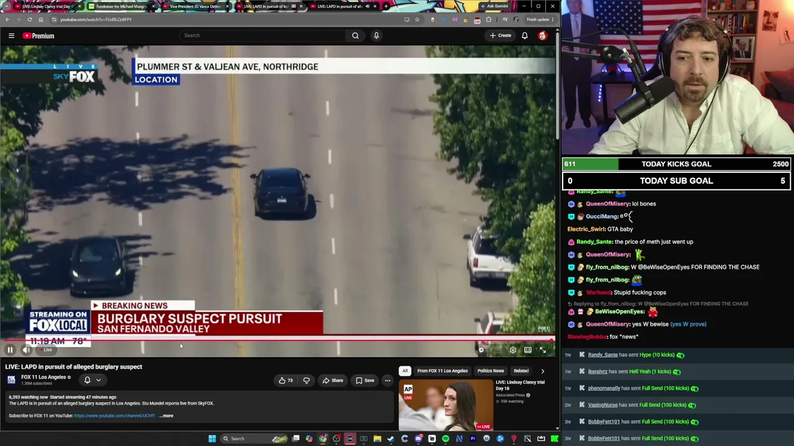The image size is (794, 446).
Task: Show more filter chips with right arrow
Action: 543,371
